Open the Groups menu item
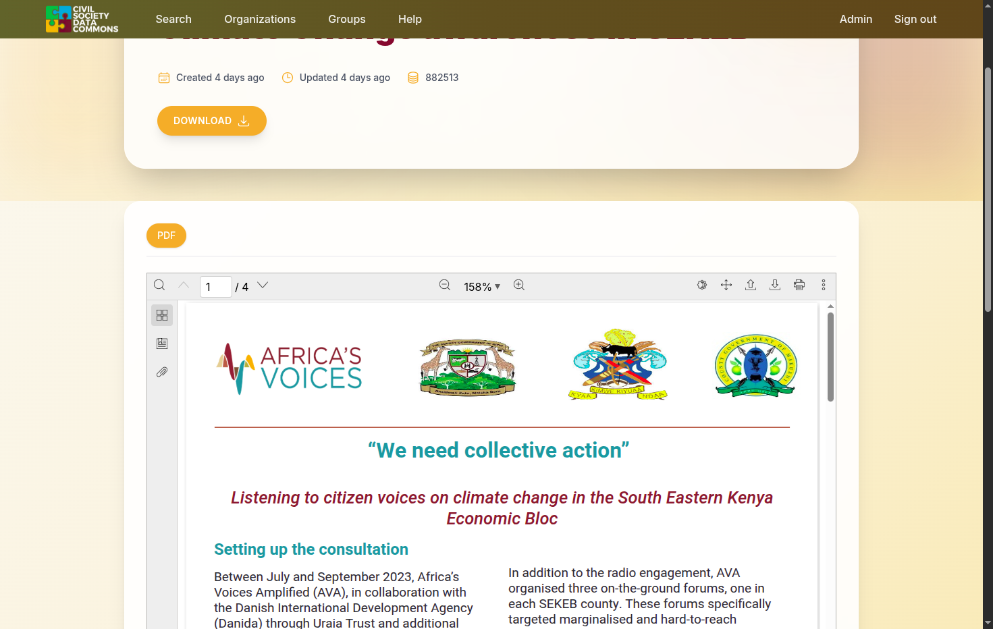 [347, 19]
